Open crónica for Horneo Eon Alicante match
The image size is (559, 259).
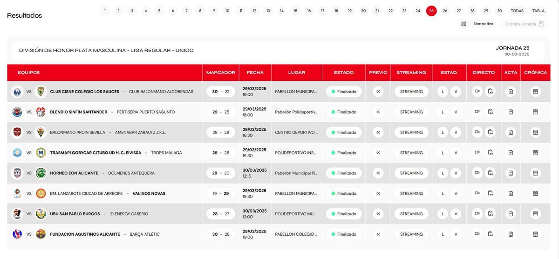(x=535, y=173)
